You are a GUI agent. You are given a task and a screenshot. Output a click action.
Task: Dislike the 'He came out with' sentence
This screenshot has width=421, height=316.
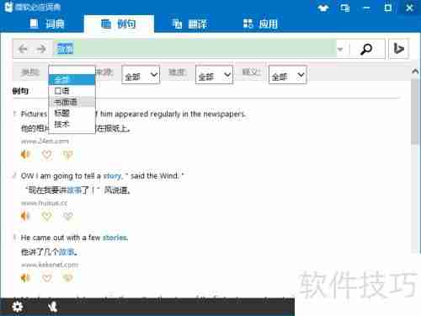point(68,278)
